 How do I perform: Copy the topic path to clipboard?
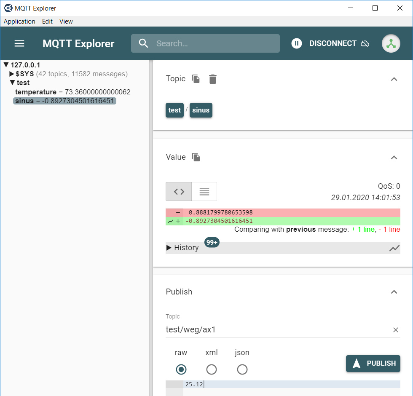pyautogui.click(x=196, y=79)
